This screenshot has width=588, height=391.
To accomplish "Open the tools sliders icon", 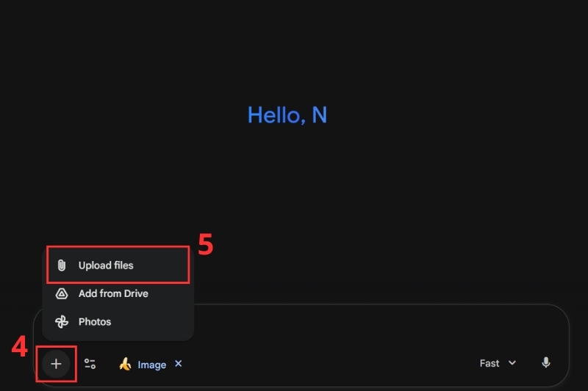I will (90, 364).
